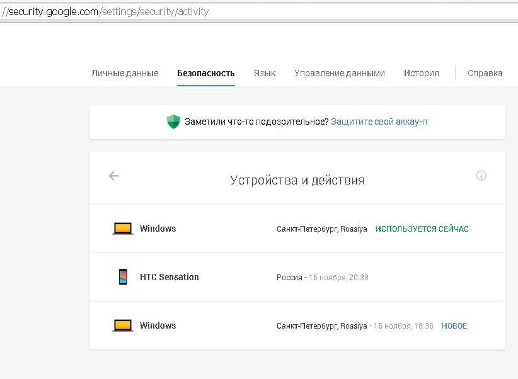Open the info icon beside Устройства и действия
The height and width of the screenshot is (379, 518).
click(481, 176)
